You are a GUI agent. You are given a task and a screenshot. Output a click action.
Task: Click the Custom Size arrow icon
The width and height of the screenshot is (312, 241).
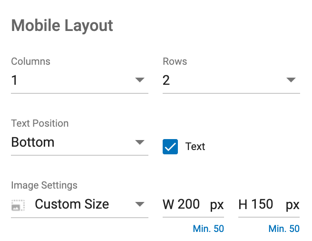140,204
